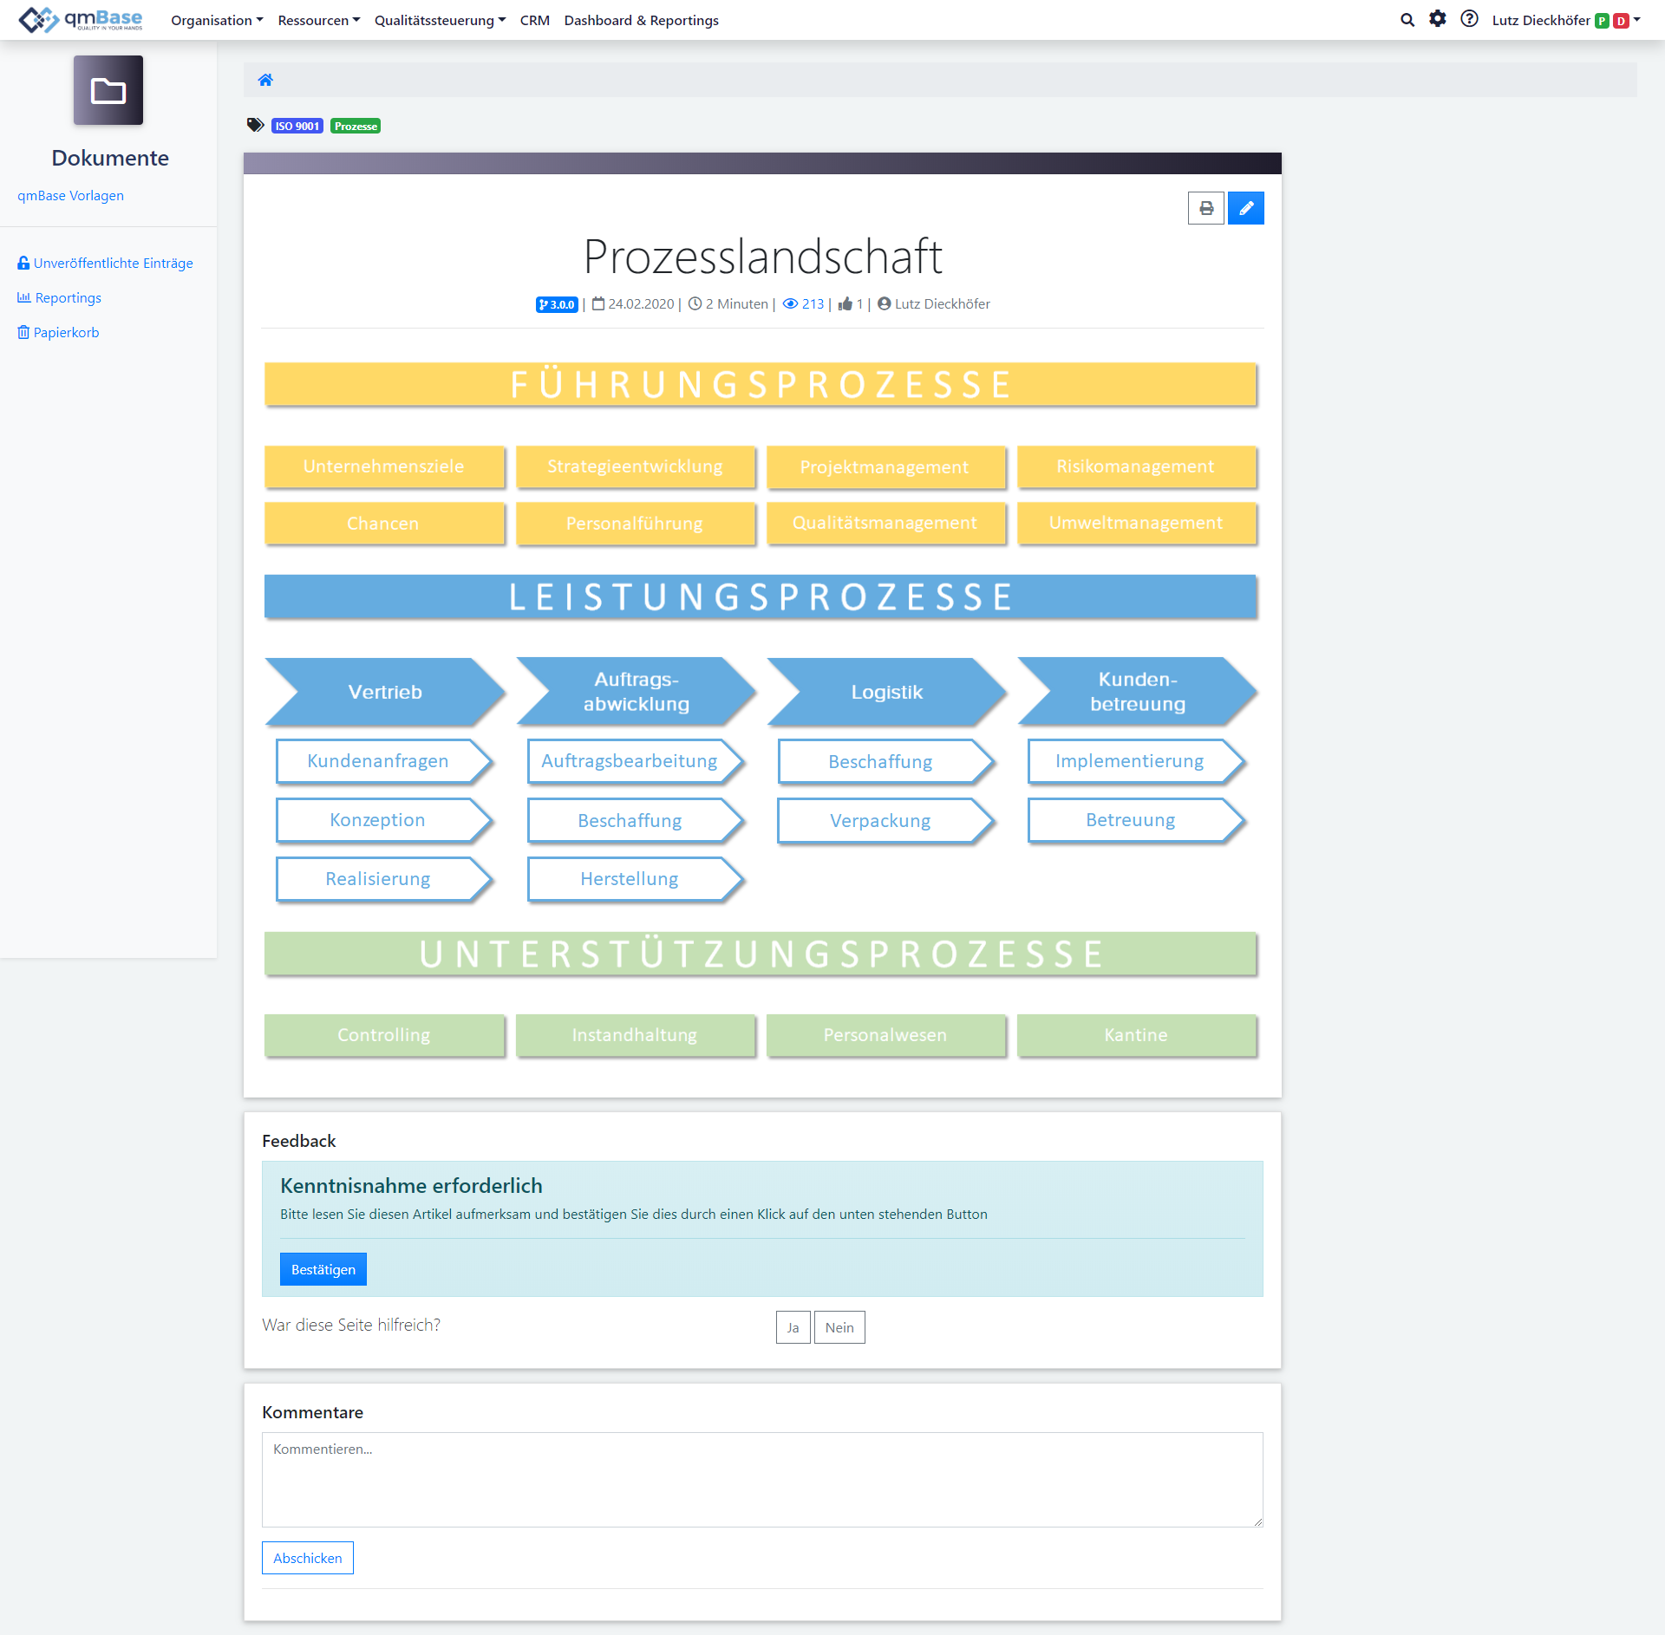Viewport: 1665px width, 1635px height.
Task: Open the Umweltmanagement process box
Action: pos(1136,523)
